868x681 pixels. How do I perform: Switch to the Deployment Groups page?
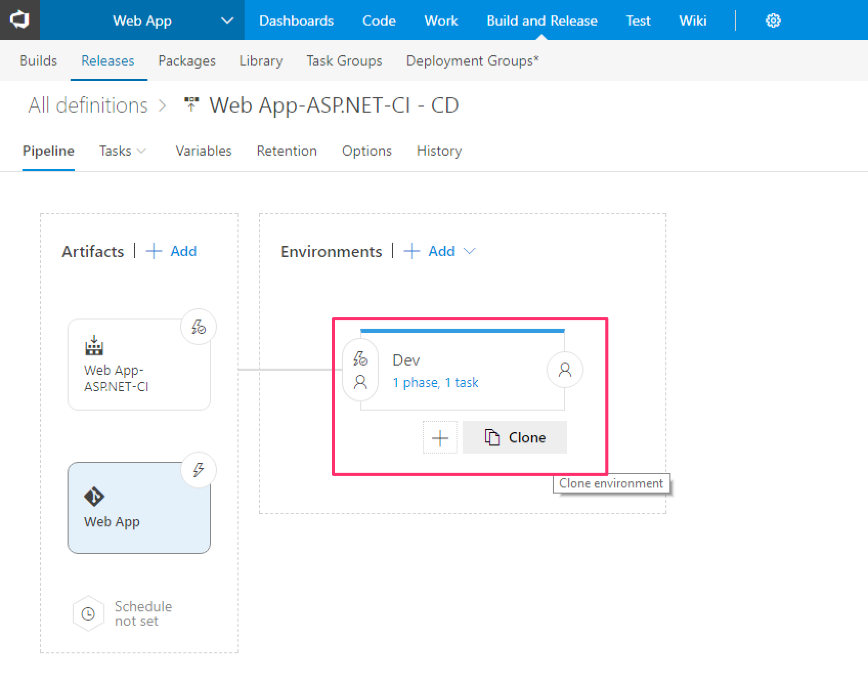coord(472,60)
